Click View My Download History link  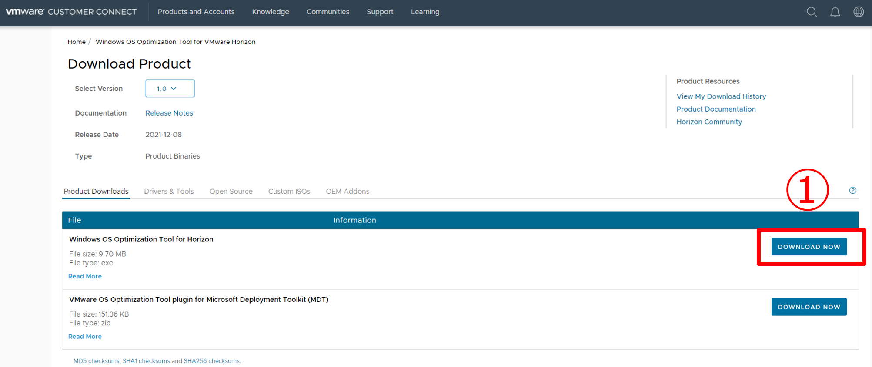pyautogui.click(x=721, y=96)
